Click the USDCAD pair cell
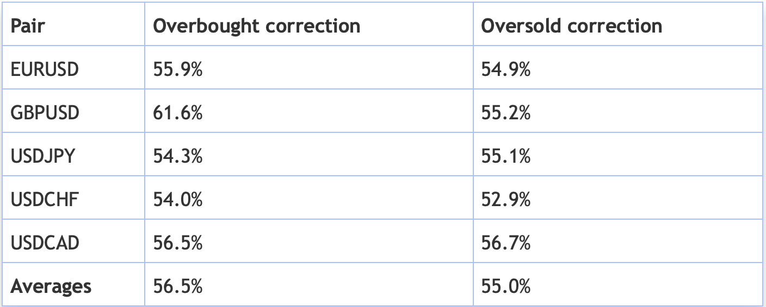Screen dimensions: 766x307 [x=45, y=242]
